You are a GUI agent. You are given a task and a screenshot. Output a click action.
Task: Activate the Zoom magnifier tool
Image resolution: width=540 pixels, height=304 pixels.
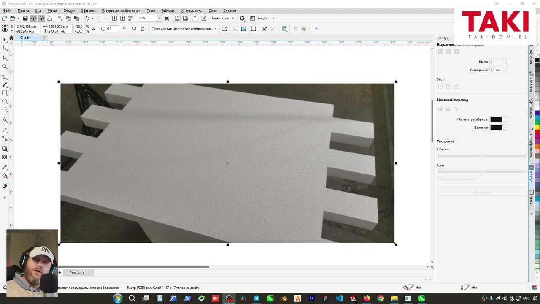pyautogui.click(x=5, y=66)
